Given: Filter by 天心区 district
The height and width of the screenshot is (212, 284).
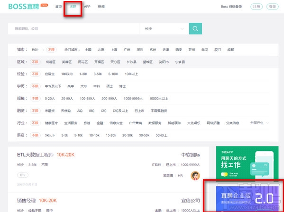Looking at the screenshot, I should click(115, 62).
